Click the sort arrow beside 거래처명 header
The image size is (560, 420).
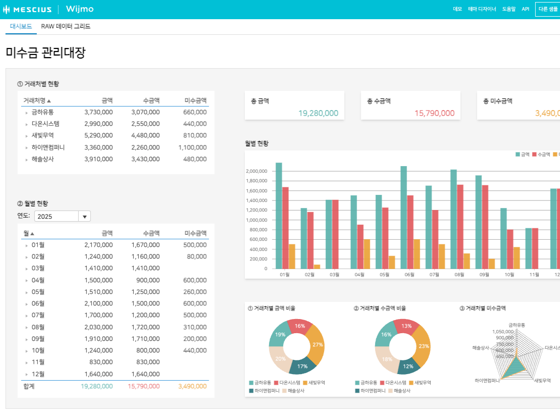click(49, 101)
